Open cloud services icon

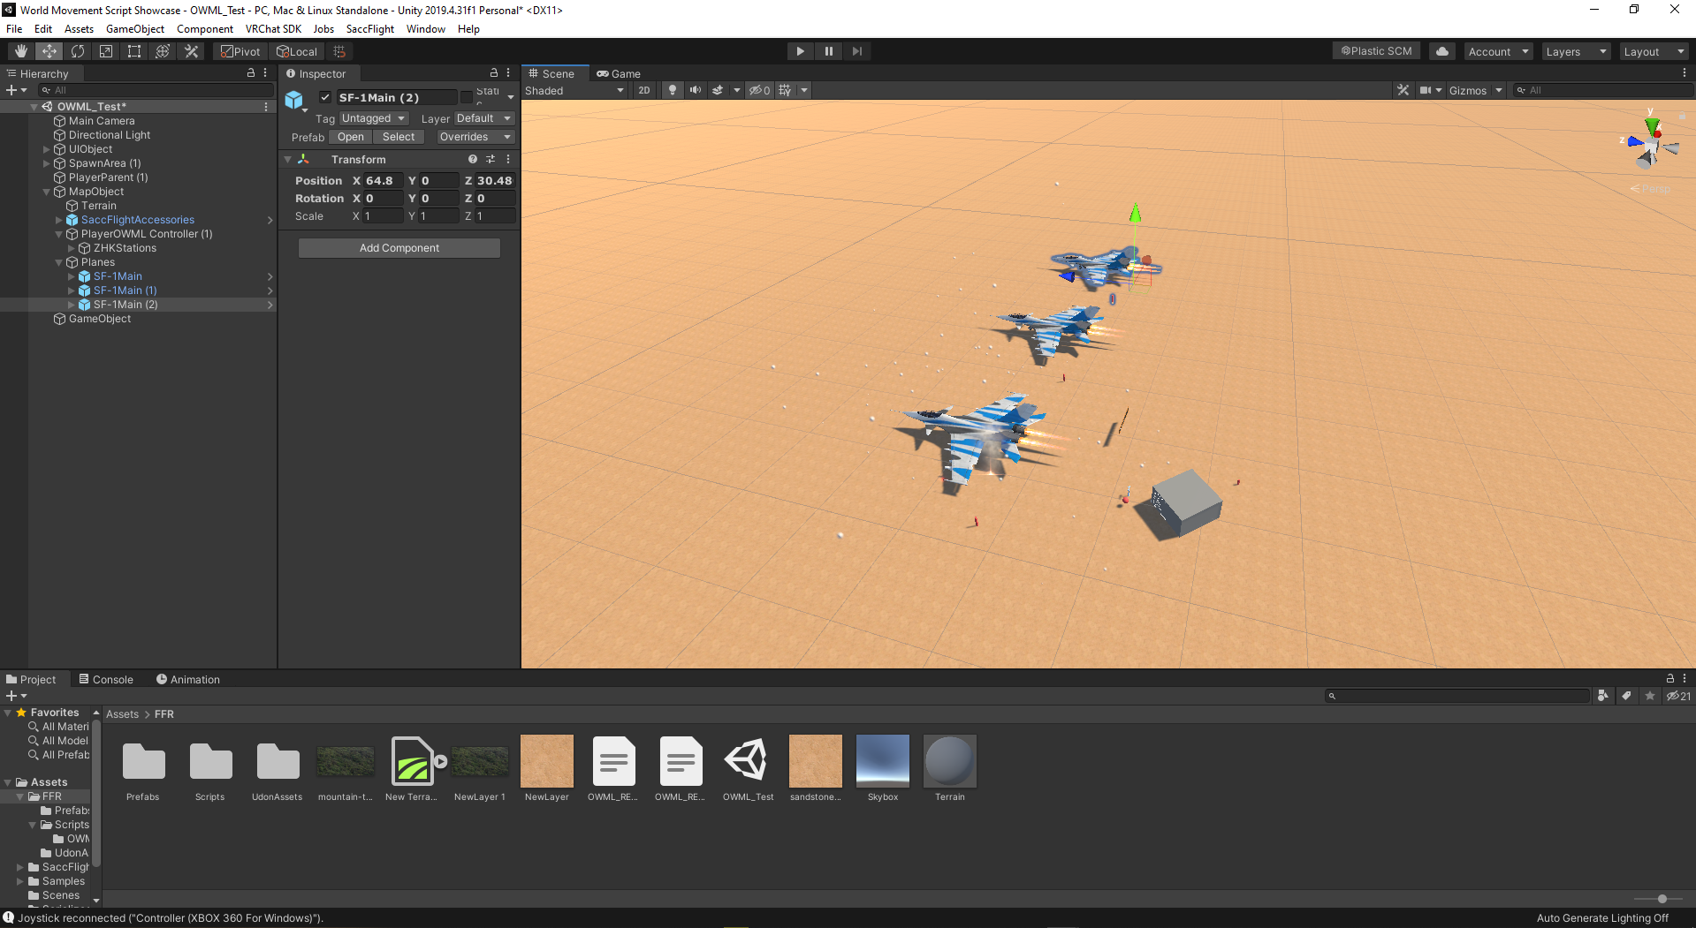(x=1442, y=51)
